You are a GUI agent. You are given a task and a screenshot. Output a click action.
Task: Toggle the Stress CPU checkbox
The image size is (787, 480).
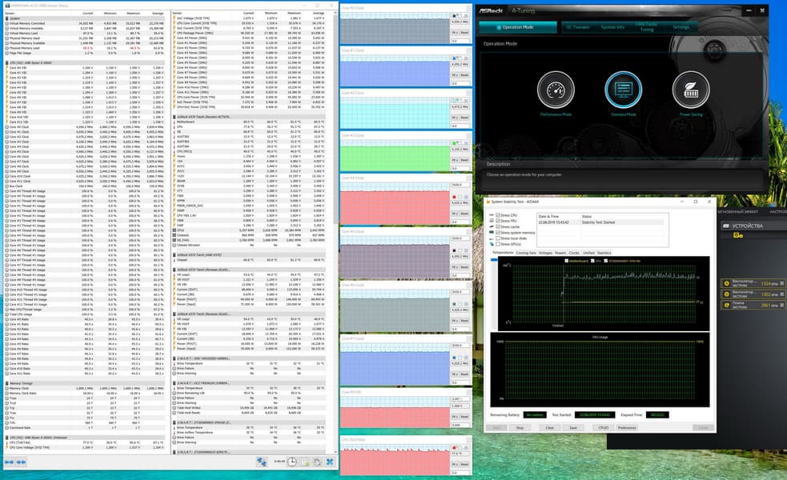(x=499, y=216)
